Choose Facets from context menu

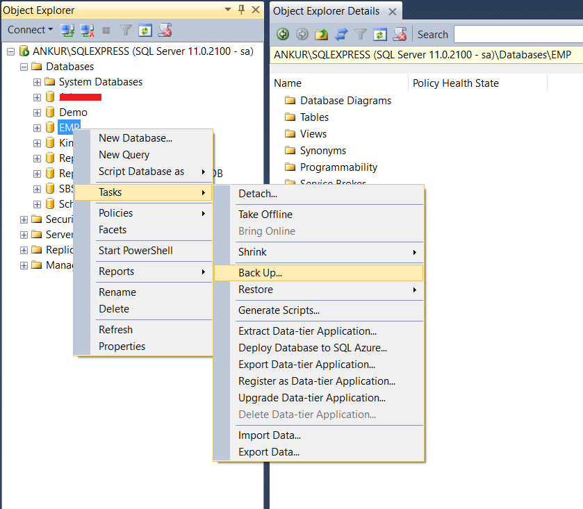[x=143, y=230]
